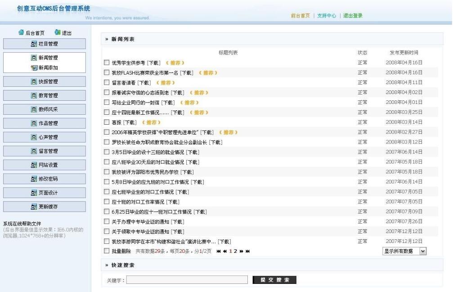The width and height of the screenshot is (453, 292).
Task: Open 留言管理 menu section
Action: 45,151
